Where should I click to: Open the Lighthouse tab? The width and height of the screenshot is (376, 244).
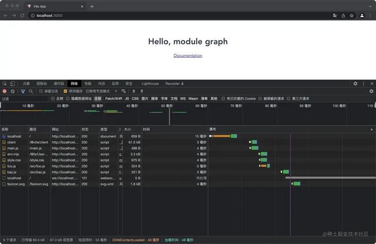pos(150,83)
